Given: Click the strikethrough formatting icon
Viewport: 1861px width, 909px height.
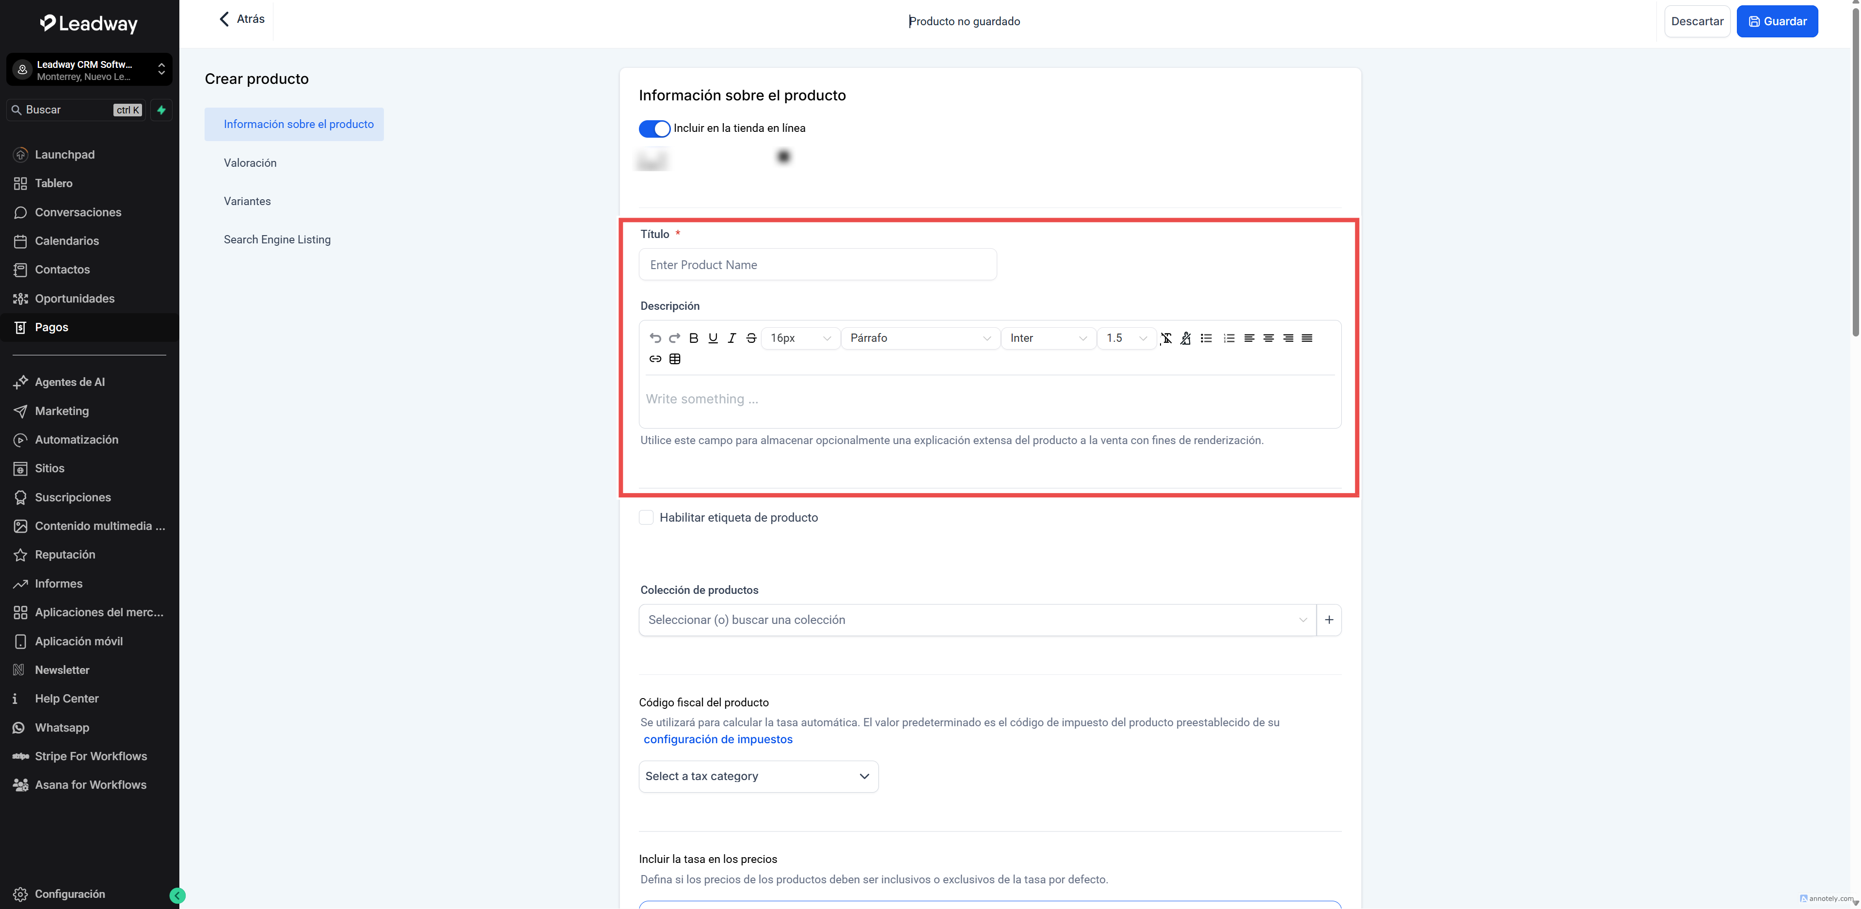Looking at the screenshot, I should tap(750, 338).
